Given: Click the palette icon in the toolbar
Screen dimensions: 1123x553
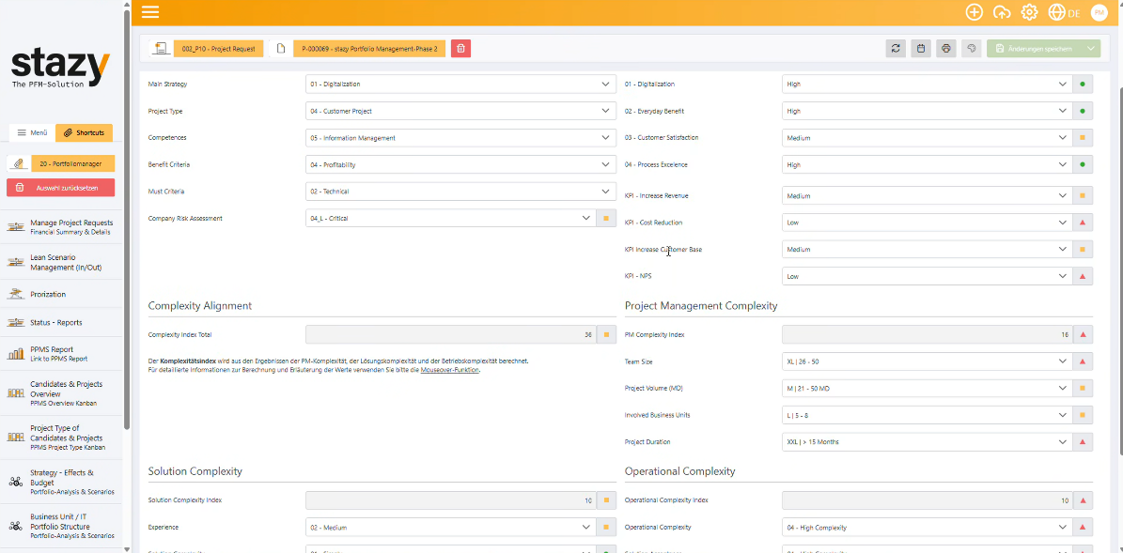Looking at the screenshot, I should click(x=971, y=49).
